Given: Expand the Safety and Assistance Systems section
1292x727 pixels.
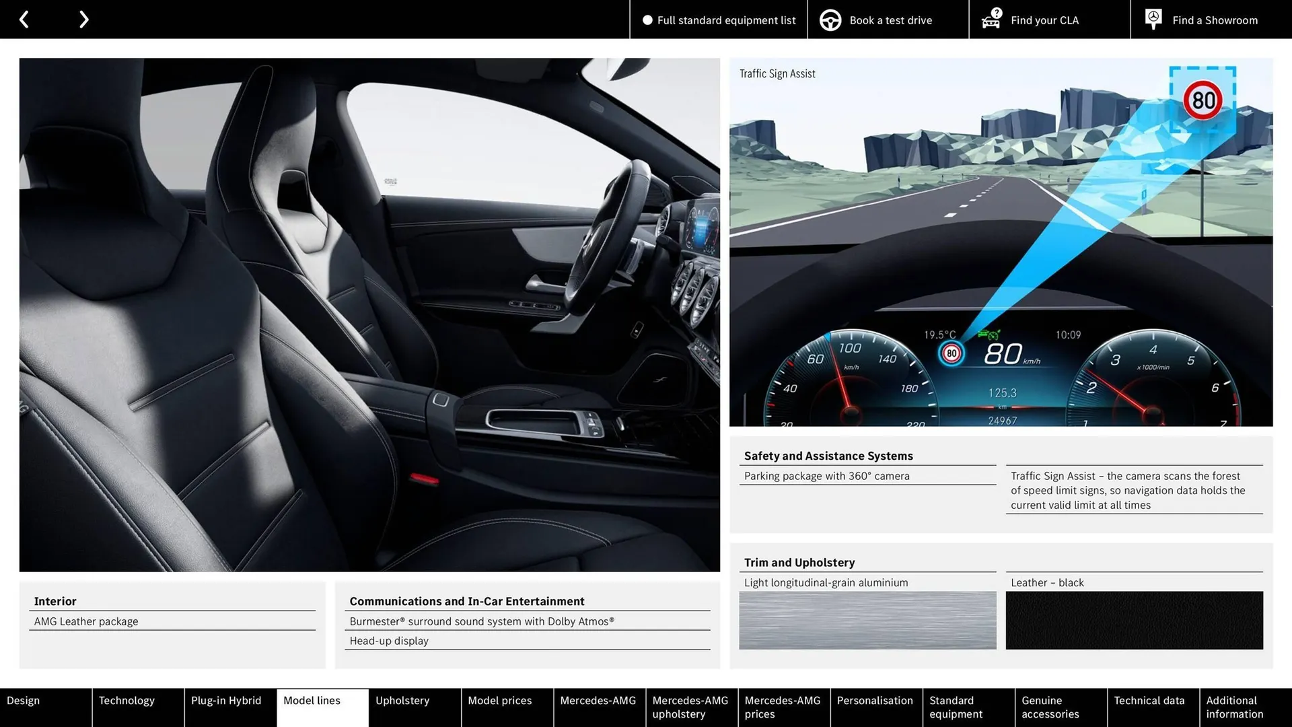Looking at the screenshot, I should [x=828, y=456].
